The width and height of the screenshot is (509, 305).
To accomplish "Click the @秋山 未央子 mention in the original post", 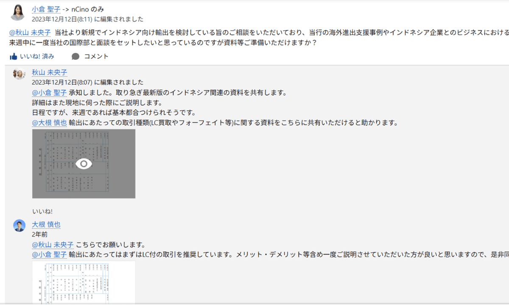I will [x=30, y=33].
